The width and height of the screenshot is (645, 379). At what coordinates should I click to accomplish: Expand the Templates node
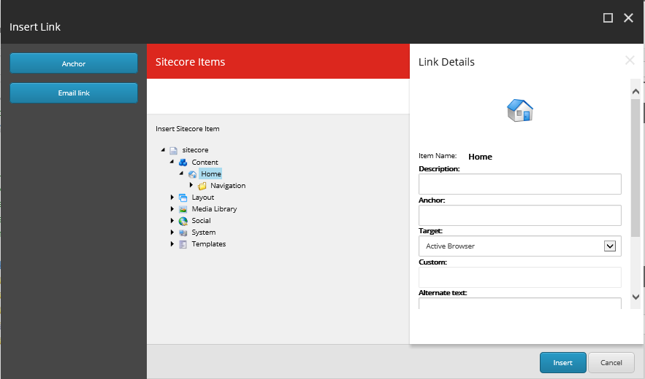pyautogui.click(x=172, y=243)
